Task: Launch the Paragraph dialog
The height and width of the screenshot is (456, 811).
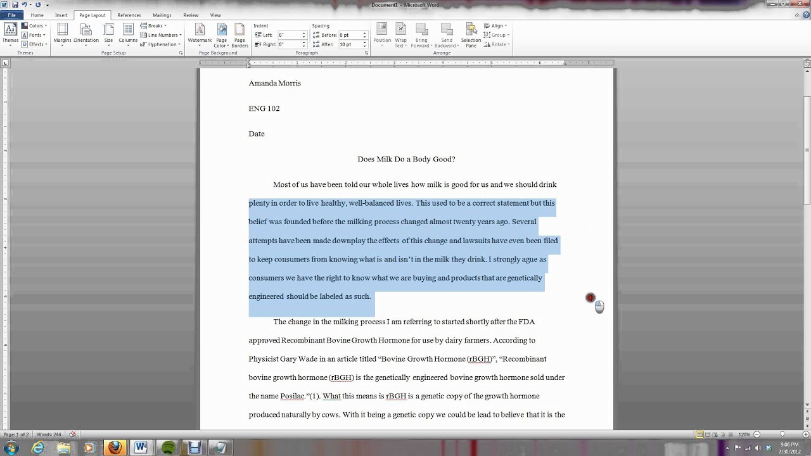Action: [367, 53]
